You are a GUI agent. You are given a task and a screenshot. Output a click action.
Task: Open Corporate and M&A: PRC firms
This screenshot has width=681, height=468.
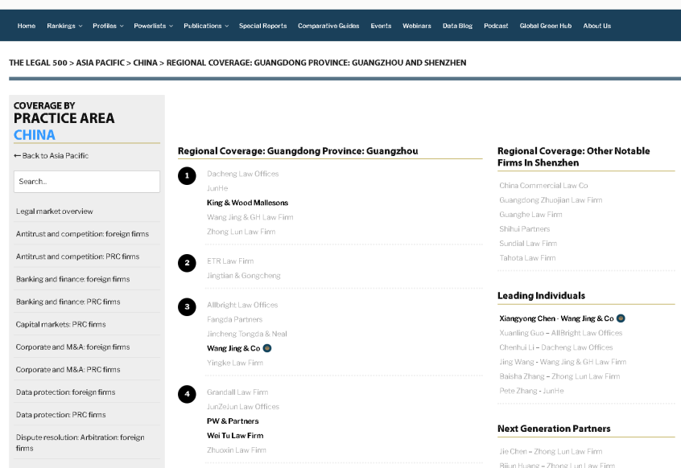(68, 370)
